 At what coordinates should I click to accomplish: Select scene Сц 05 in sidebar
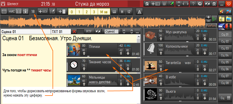click(225, 62)
